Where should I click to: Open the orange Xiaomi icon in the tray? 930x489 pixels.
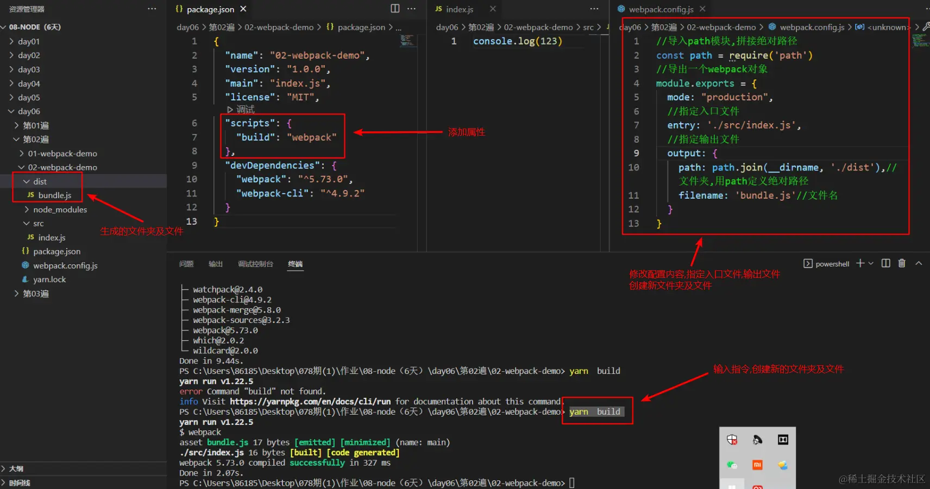click(757, 465)
